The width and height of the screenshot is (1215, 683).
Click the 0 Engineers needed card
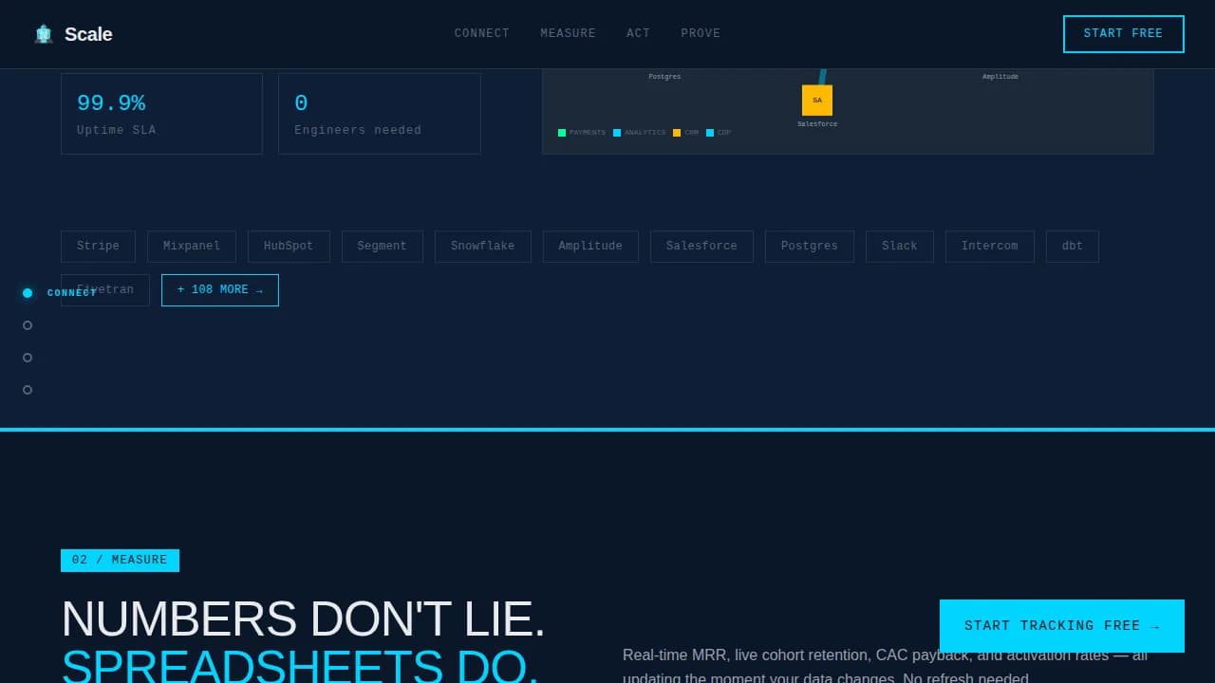[x=380, y=114]
